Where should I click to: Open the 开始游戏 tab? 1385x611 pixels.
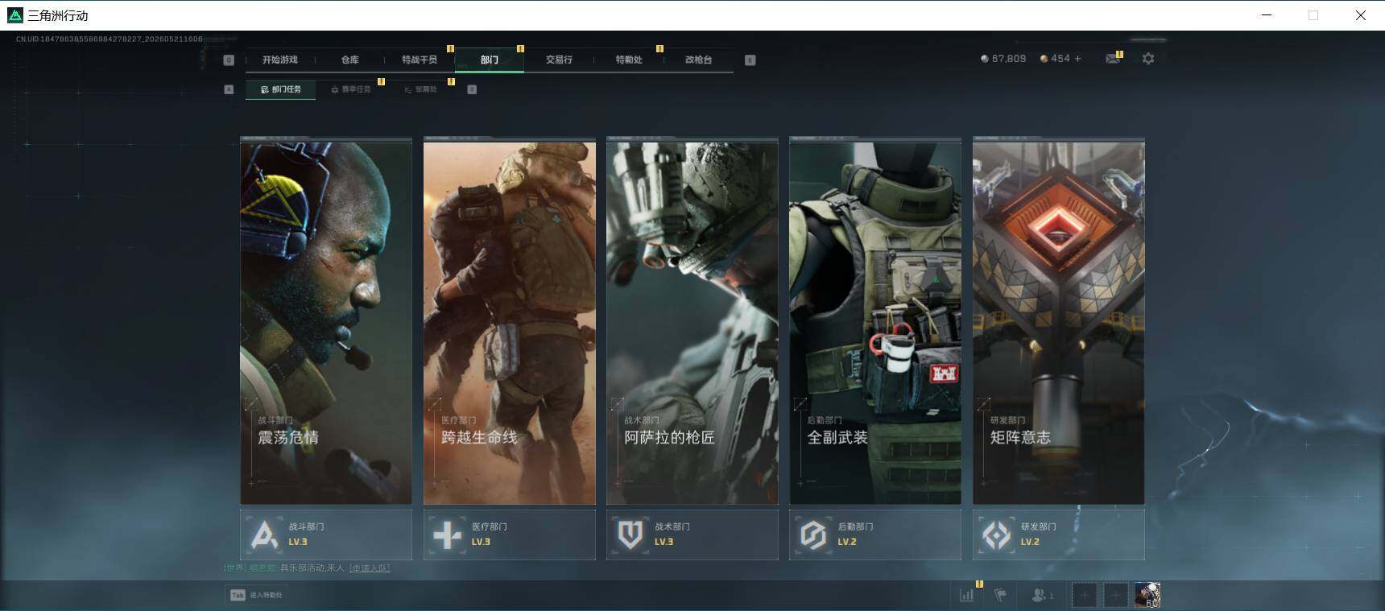(x=279, y=60)
